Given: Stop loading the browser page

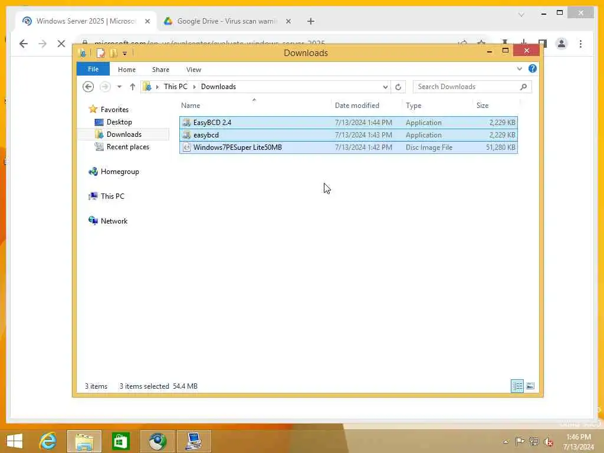Looking at the screenshot, I should click(x=61, y=44).
